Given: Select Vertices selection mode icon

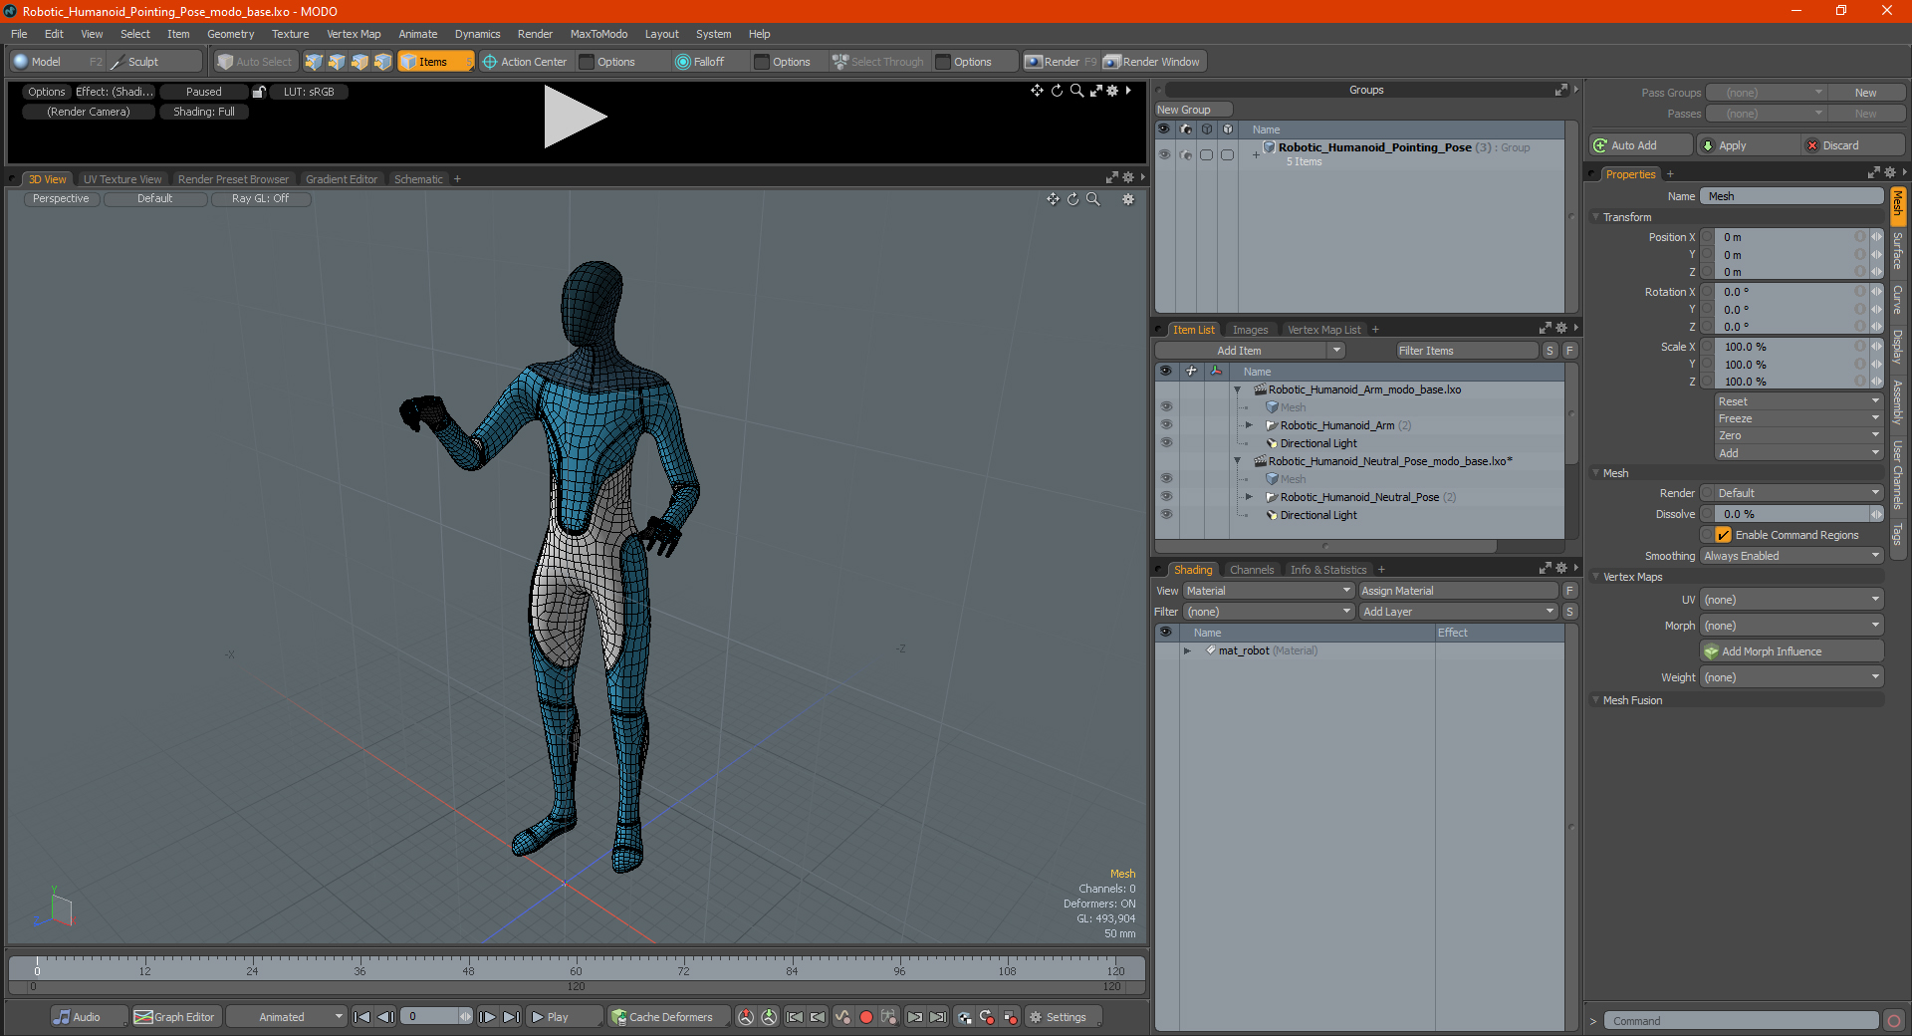Looking at the screenshot, I should click(x=314, y=62).
